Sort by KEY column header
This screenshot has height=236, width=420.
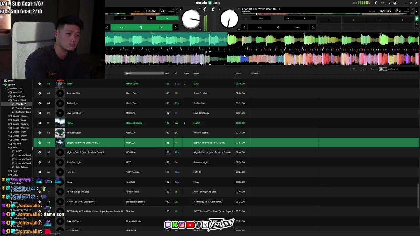pos(176,73)
